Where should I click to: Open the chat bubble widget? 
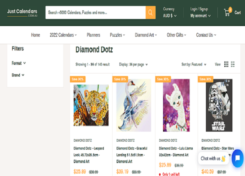coord(237,158)
